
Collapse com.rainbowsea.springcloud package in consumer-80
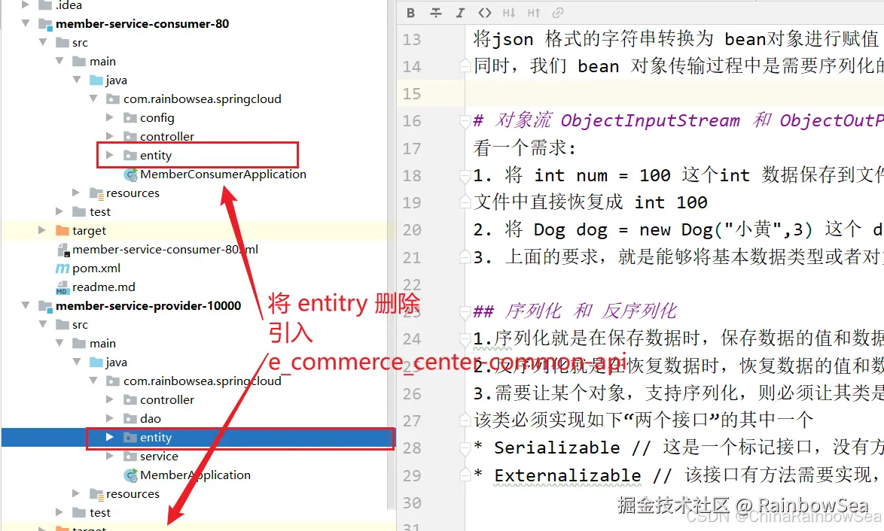coord(93,99)
